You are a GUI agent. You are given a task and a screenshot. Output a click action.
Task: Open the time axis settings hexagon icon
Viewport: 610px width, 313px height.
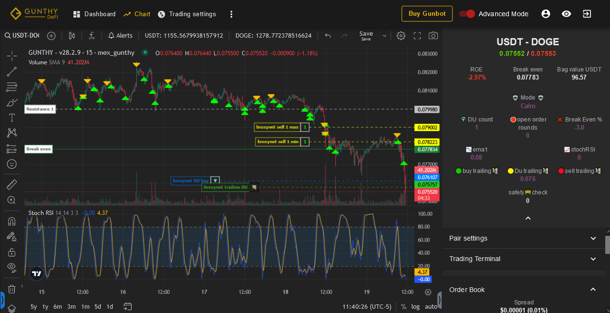[x=428, y=292]
